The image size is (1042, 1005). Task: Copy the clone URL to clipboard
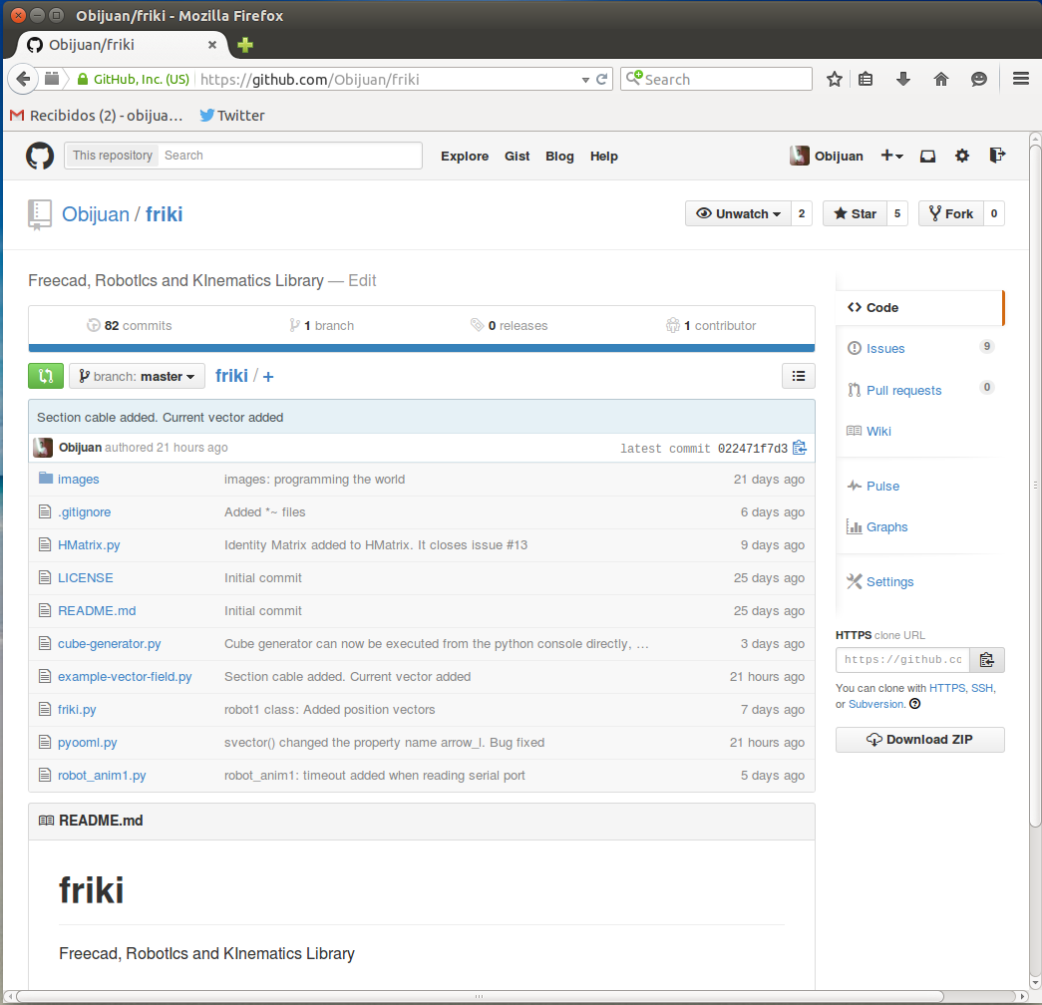[986, 660]
